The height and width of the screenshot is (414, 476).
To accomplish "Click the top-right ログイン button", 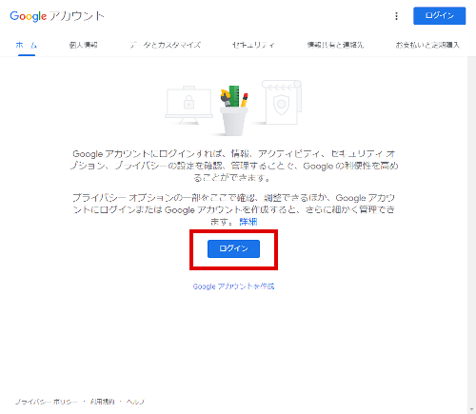I will (x=440, y=15).
